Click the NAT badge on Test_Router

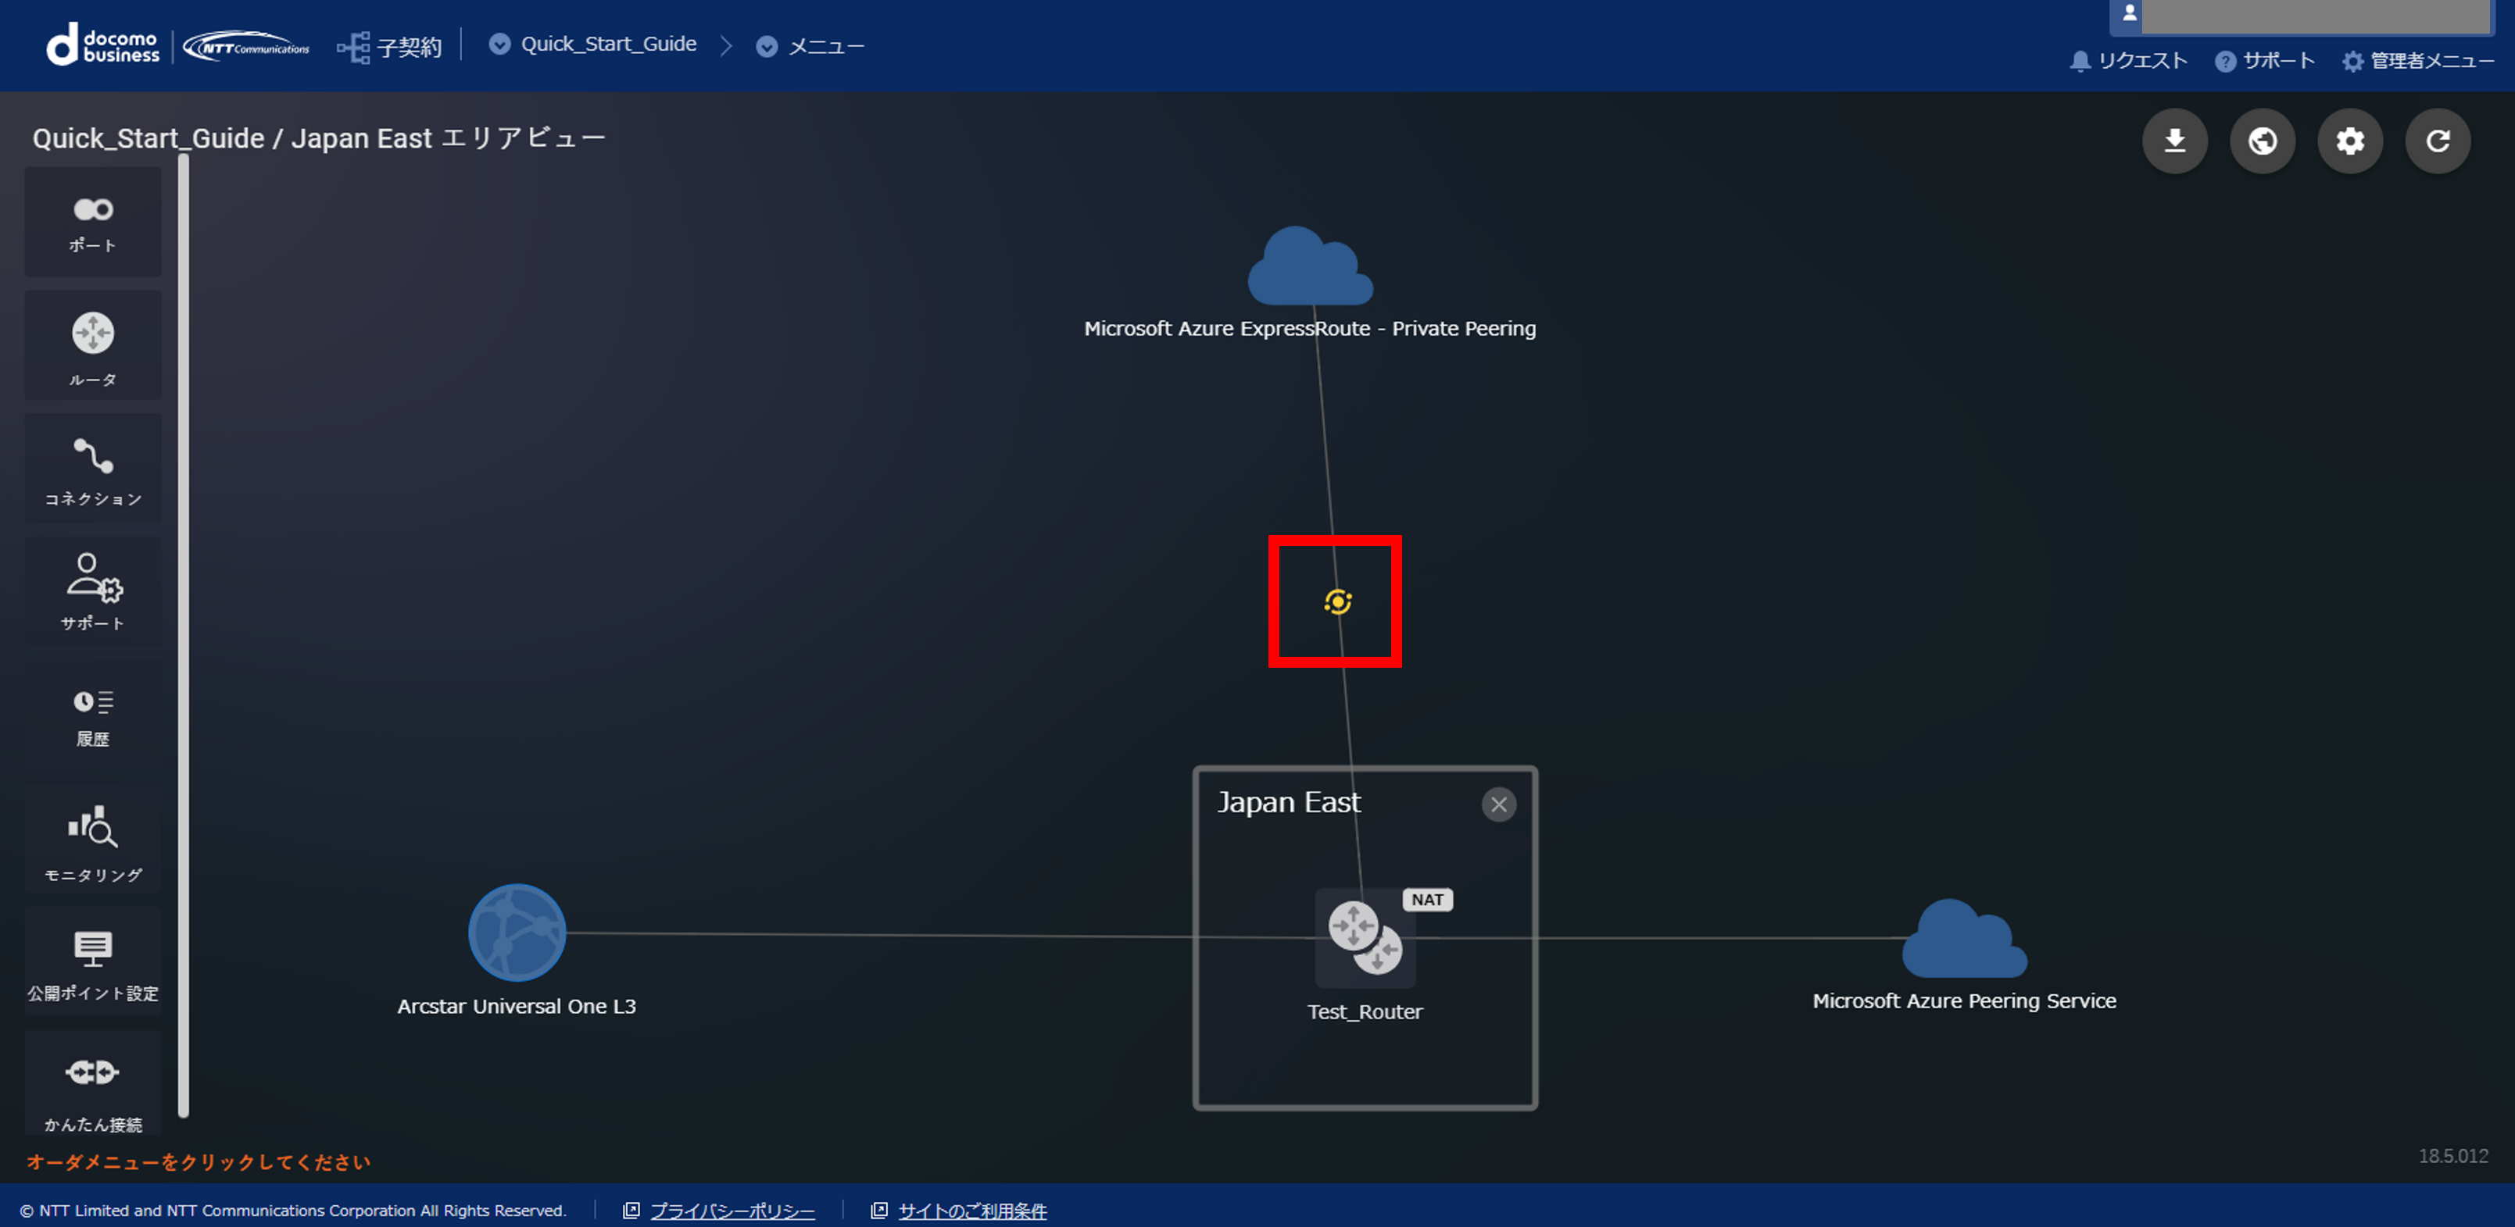(x=1427, y=899)
